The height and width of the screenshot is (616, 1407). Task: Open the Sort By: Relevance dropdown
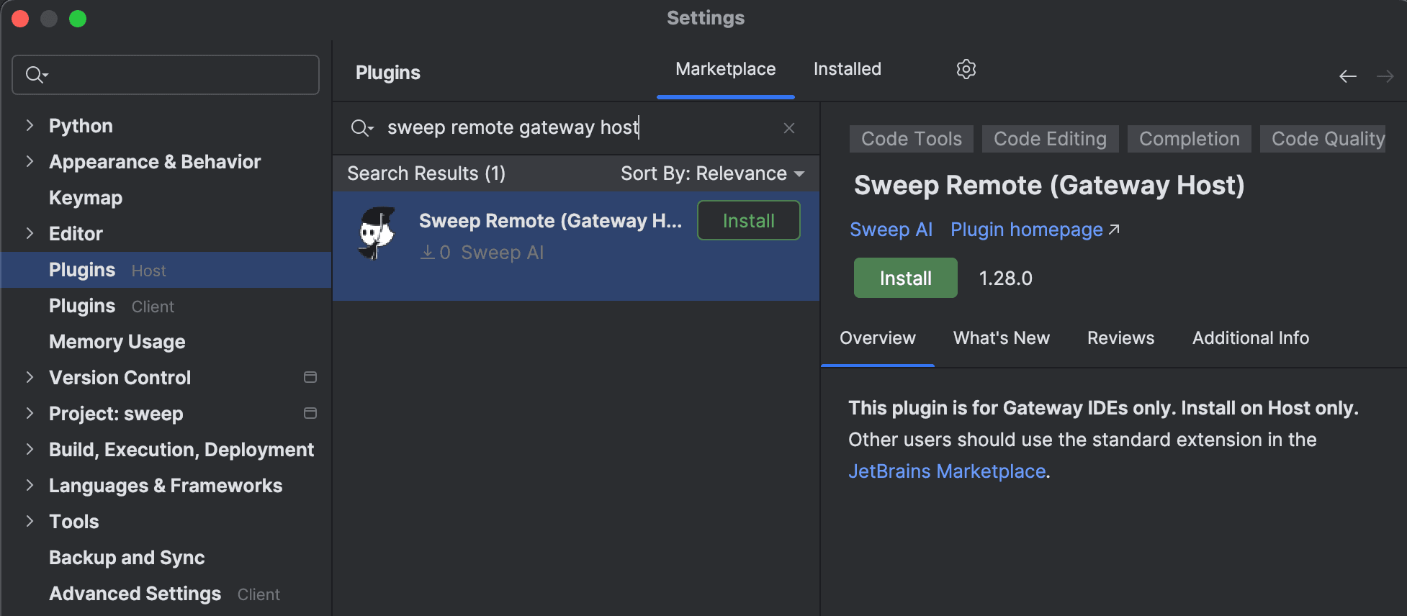click(712, 173)
